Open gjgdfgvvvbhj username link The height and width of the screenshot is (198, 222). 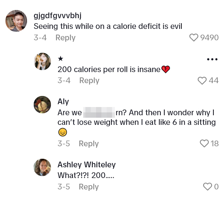tap(57, 16)
